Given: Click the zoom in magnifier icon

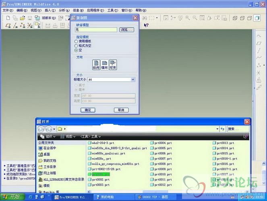Looking at the screenshot, I should tap(188, 18).
